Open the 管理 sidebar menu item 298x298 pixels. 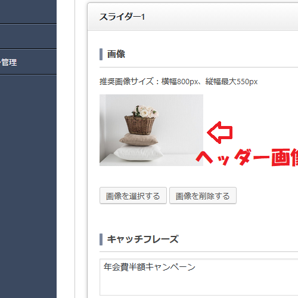[x=28, y=62]
